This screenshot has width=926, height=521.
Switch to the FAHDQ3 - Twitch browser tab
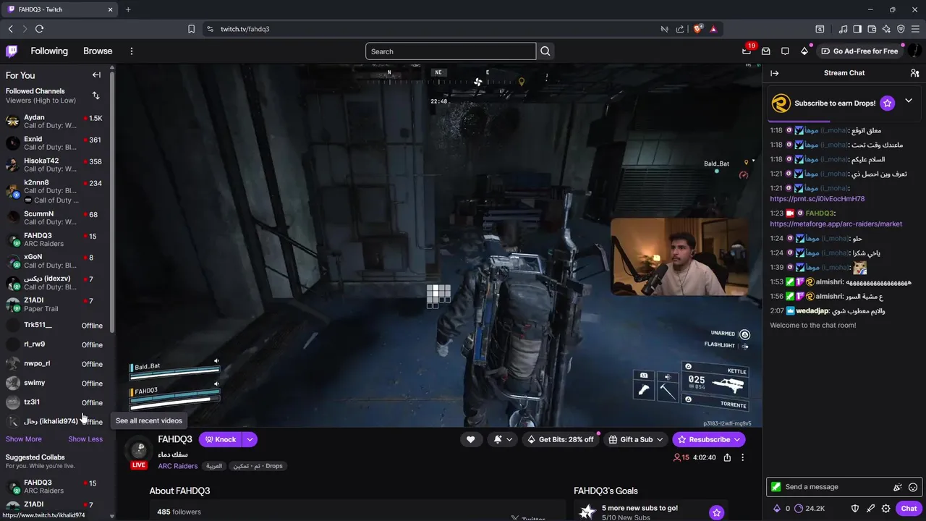coord(58,9)
